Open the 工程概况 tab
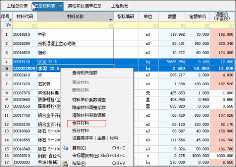The image size is (236, 167). [x=120, y=6]
